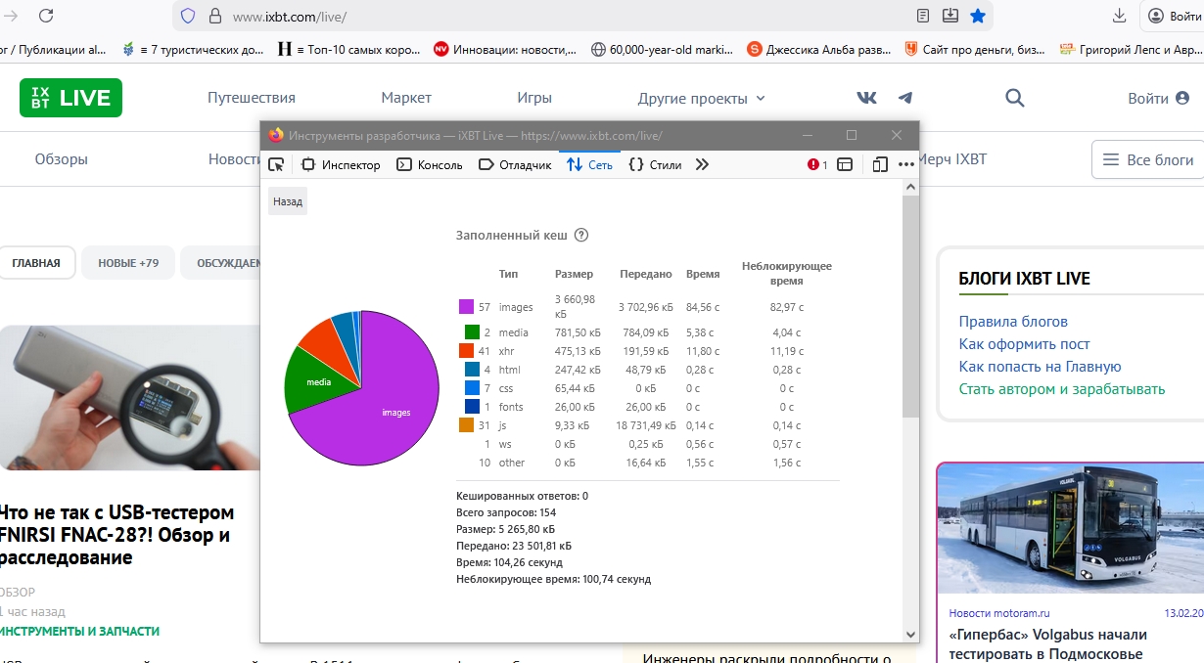Expand the Другие проекты dropdown
1204x663 pixels.
pos(701,98)
